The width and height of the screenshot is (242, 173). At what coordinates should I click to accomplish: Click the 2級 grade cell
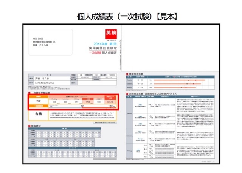(39, 101)
